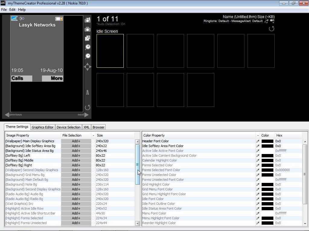Go to the next screen using 'next'
Viewport: 309px width, 231px height.
(x=80, y=114)
